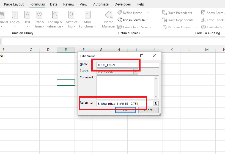225x154 pixels.
Task: Open the Help tab
Action: 140,4
